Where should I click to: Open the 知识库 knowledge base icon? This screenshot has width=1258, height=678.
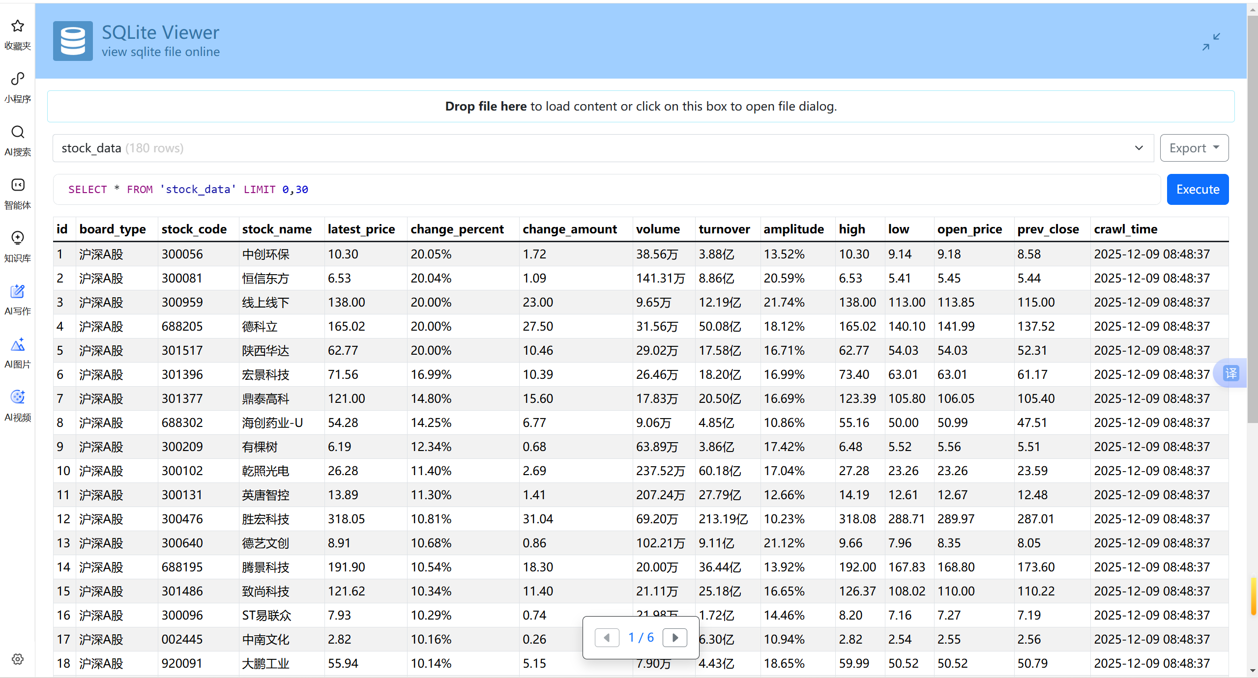(18, 238)
